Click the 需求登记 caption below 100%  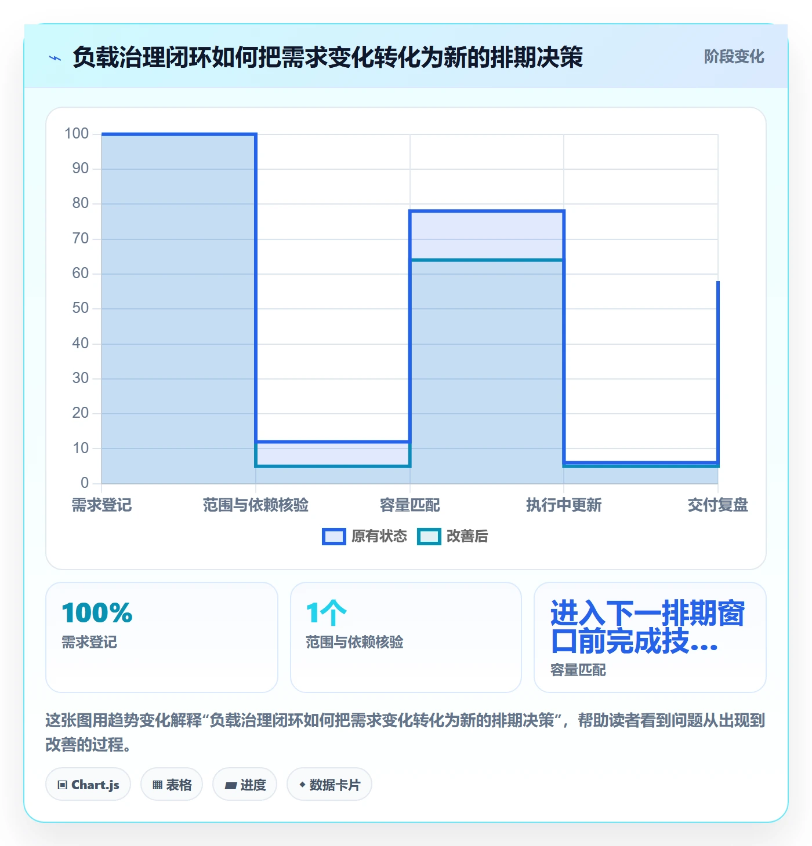tap(89, 642)
